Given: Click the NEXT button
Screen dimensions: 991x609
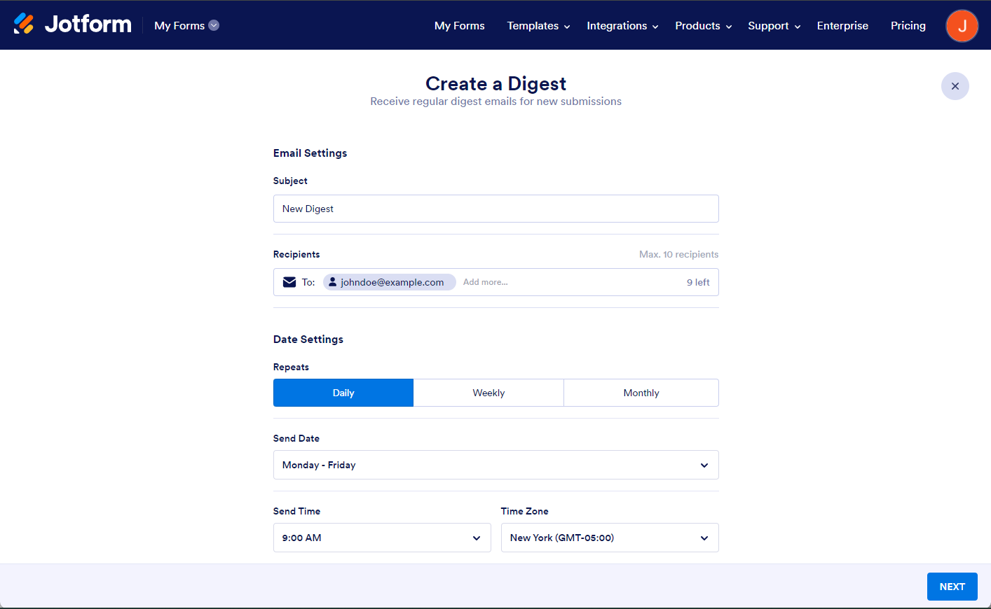Looking at the screenshot, I should point(952,587).
